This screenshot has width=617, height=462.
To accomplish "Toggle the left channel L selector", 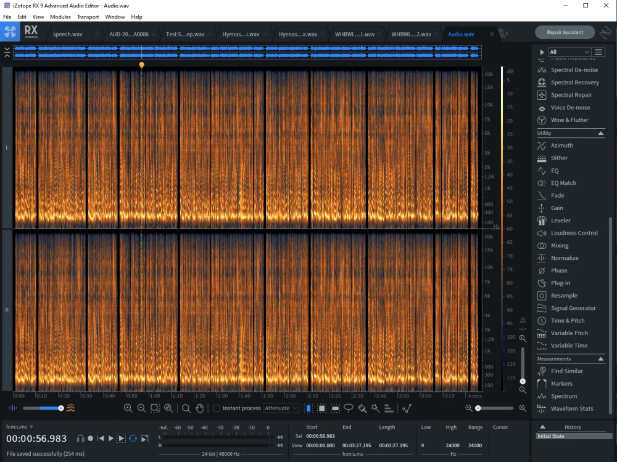I will click(x=7, y=147).
